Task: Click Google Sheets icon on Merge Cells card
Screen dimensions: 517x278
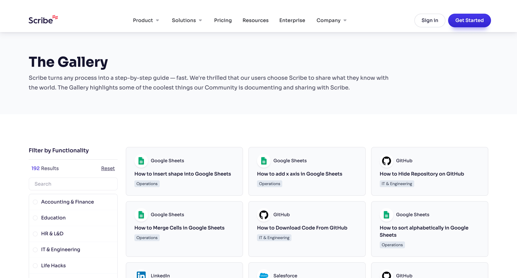Action: tap(141, 215)
